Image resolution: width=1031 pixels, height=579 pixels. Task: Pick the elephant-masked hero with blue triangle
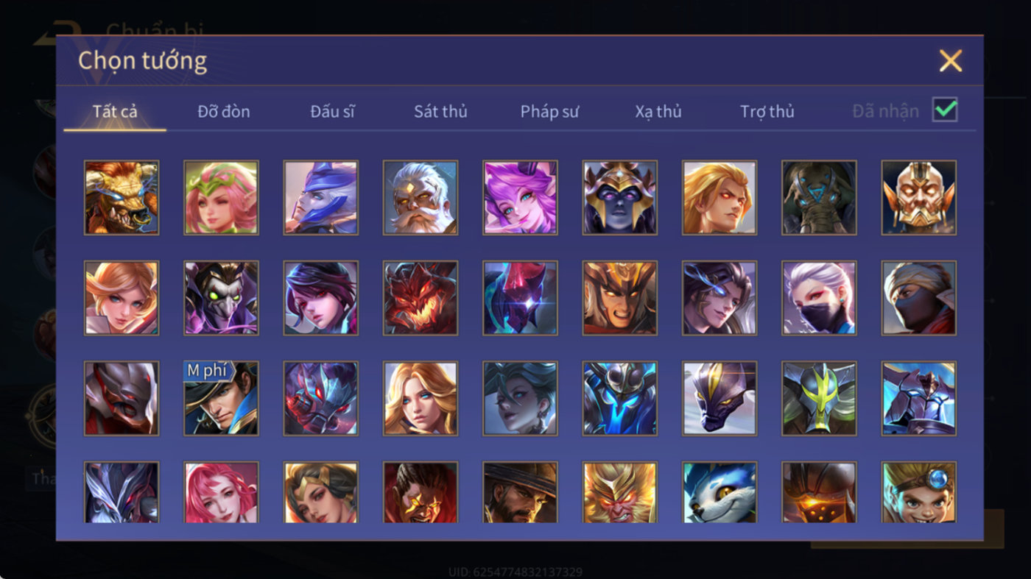tap(820, 198)
